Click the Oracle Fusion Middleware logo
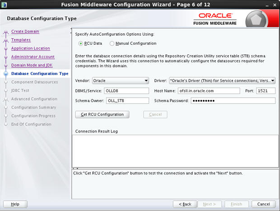 click(215, 19)
